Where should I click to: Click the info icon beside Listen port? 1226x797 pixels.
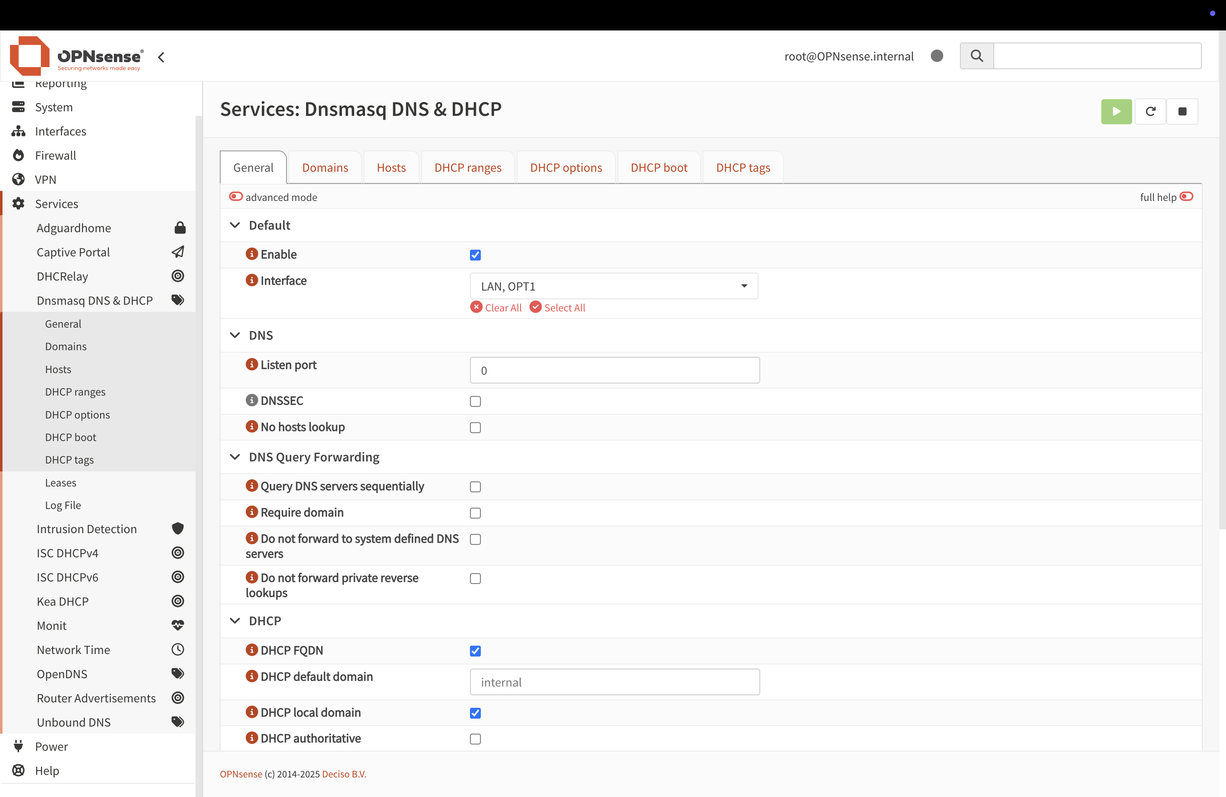251,364
